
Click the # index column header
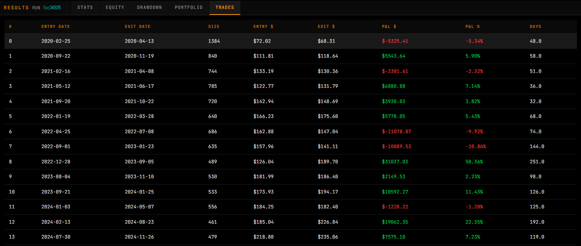[x=10, y=27]
